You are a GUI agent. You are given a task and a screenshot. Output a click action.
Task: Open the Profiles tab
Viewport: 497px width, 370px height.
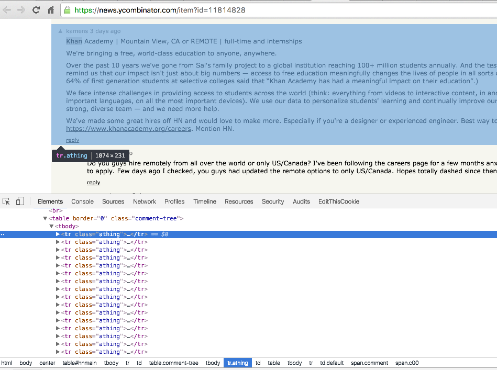[174, 201]
